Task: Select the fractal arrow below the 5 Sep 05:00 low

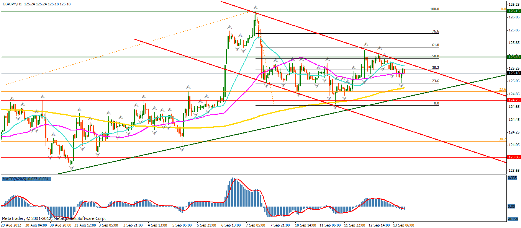Action: (x=182, y=150)
